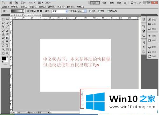The width and height of the screenshot is (159, 115).
Task: Open the Brush Presets panel icon
Action: click(144, 26)
